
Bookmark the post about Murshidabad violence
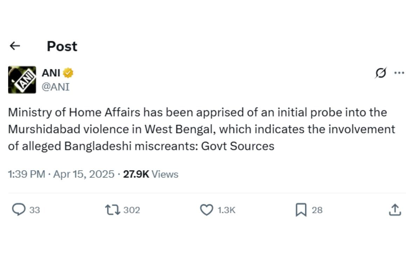pos(302,210)
